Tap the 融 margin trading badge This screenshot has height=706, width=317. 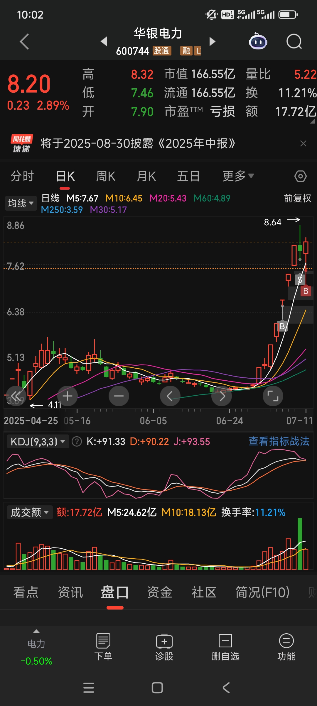point(186,51)
